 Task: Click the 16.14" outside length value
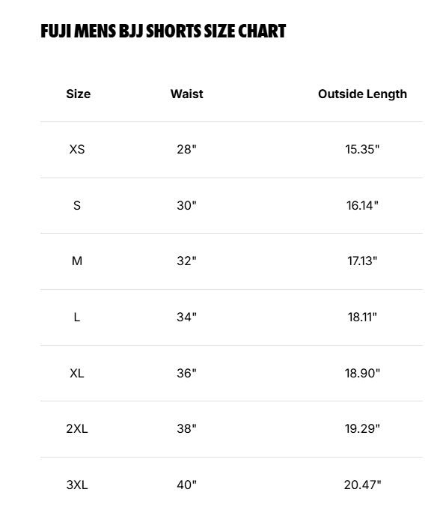[x=362, y=206]
